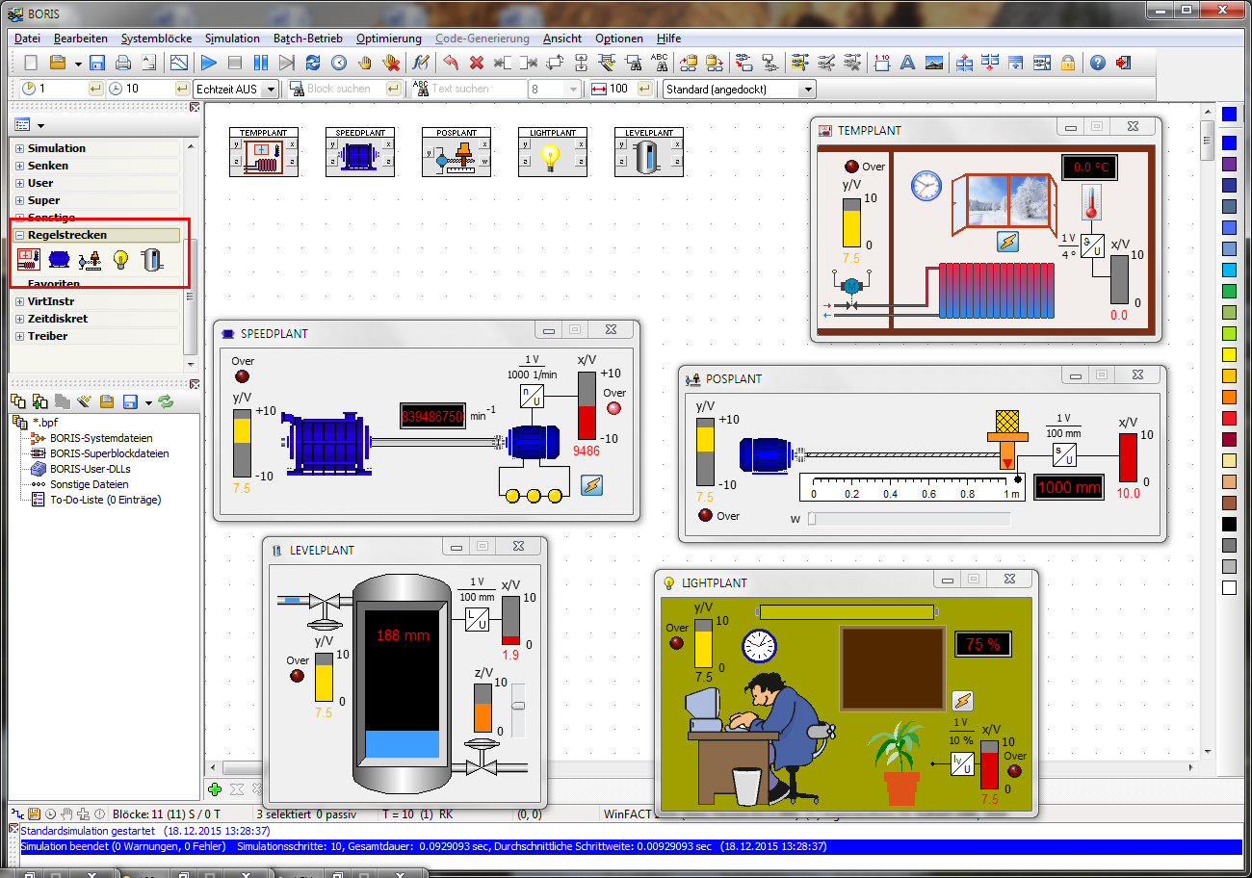Exit the program using the red door icon
Viewport: 1252px width, 878px height.
(1123, 63)
